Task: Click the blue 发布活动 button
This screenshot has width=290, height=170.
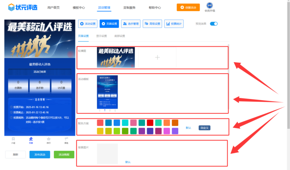Action: point(39,155)
